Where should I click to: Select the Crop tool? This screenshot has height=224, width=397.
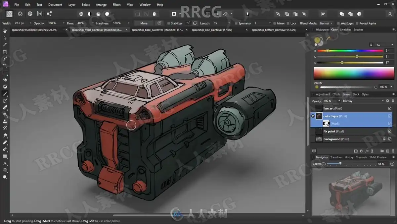pos(5,52)
